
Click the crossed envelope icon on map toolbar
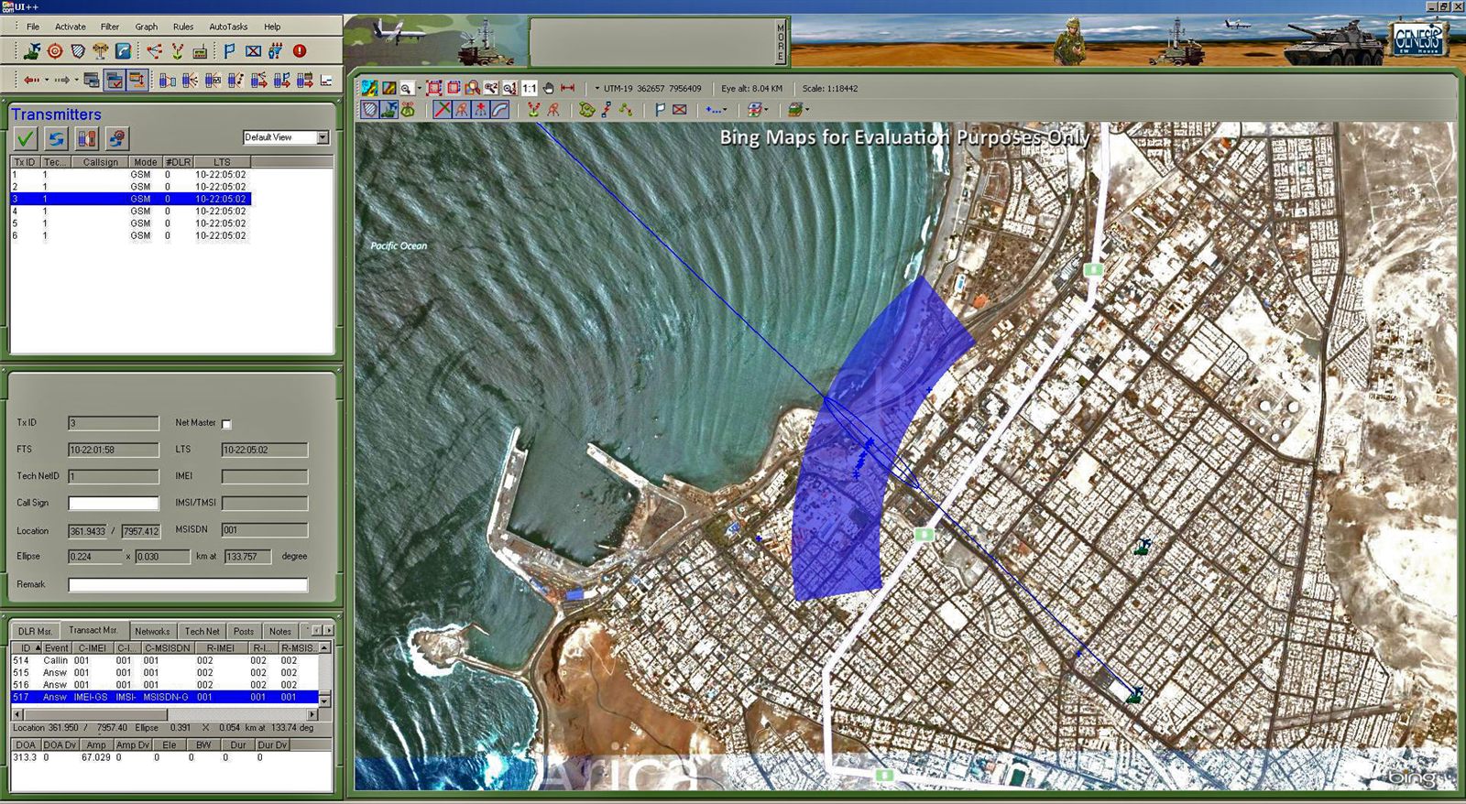680,110
